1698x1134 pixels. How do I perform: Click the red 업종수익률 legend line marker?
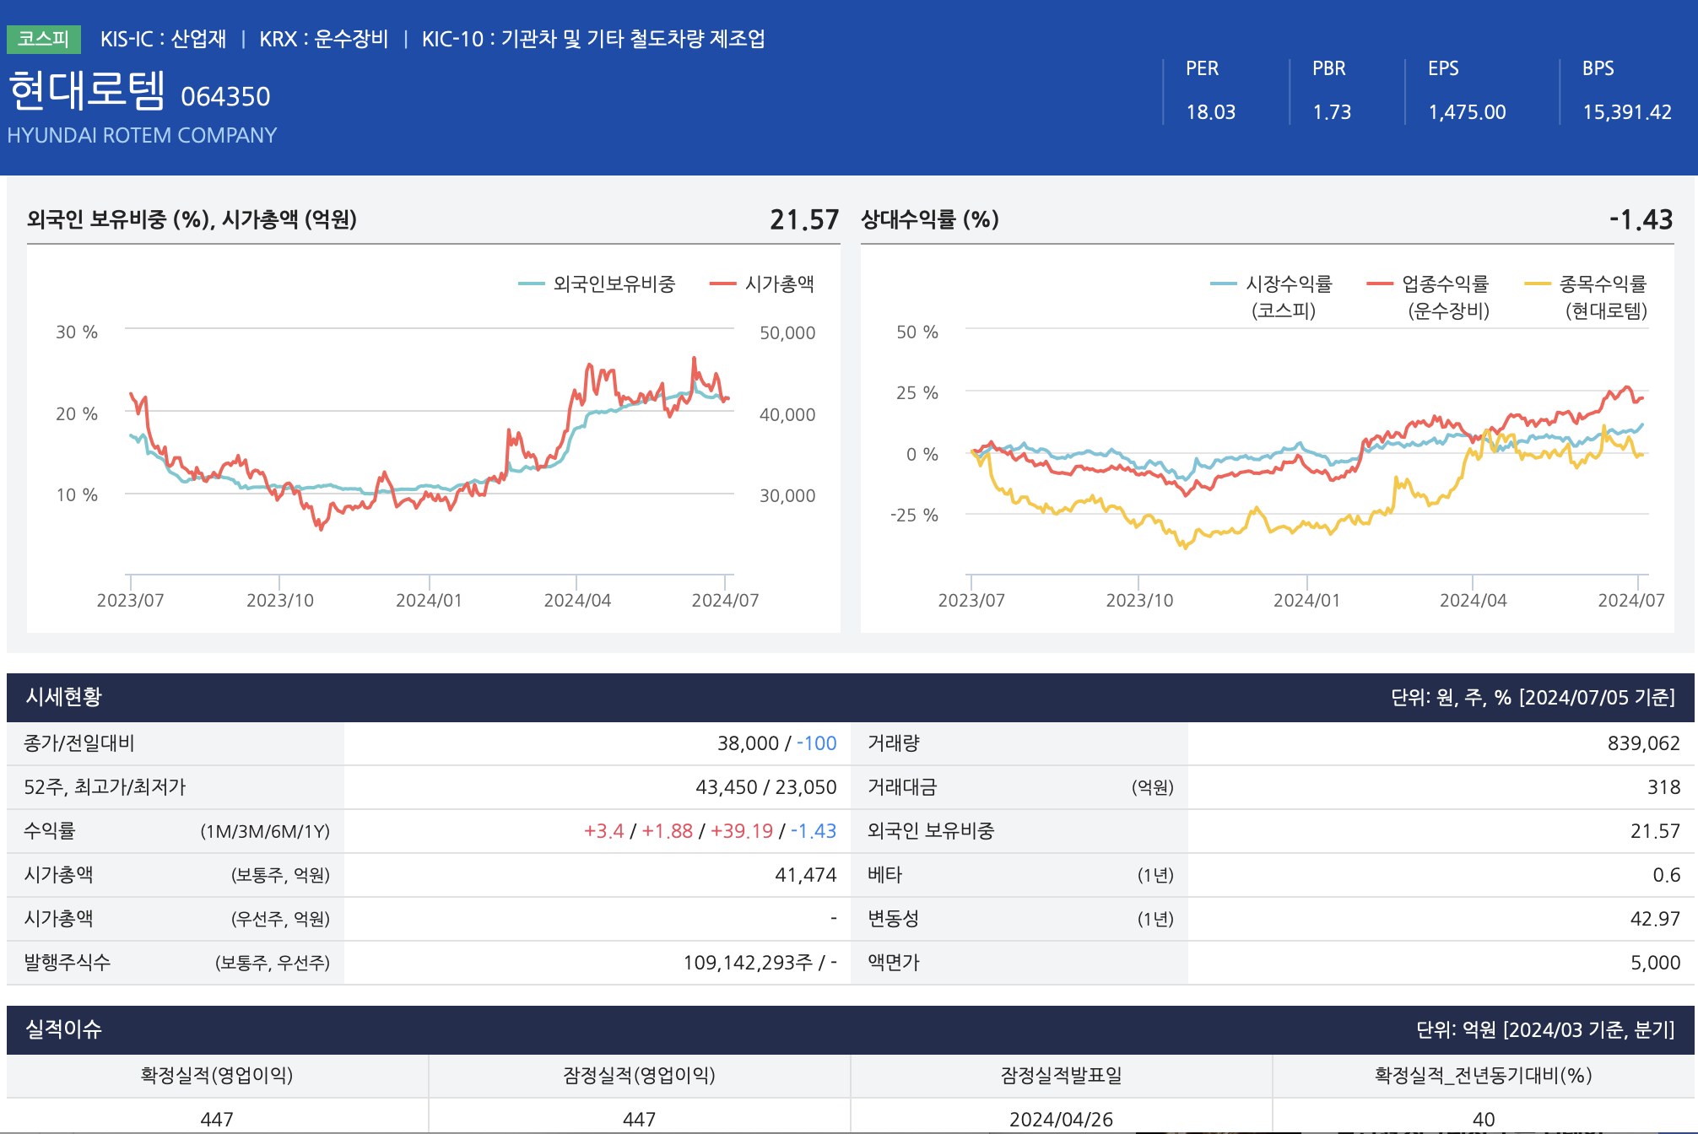tap(1379, 284)
